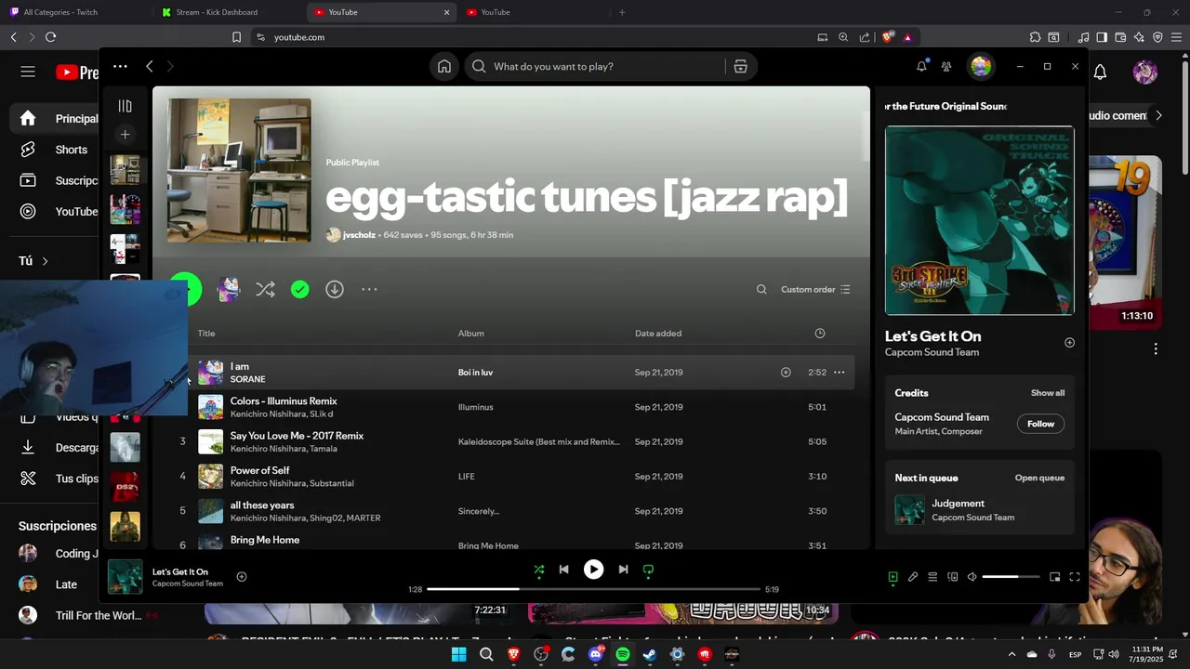Open more options for the I am track
This screenshot has width=1190, height=669.
(839, 372)
